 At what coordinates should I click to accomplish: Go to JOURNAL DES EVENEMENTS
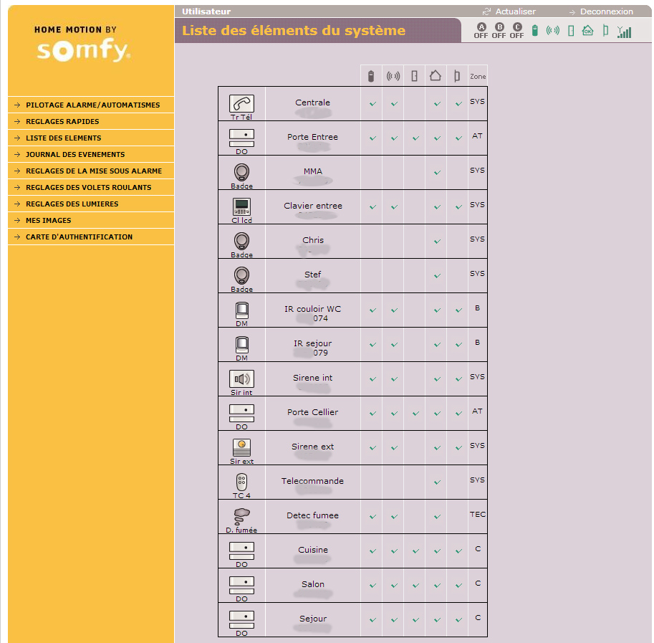[75, 155]
